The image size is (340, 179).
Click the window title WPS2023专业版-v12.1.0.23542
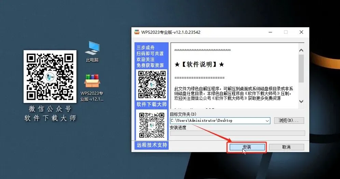(x=171, y=32)
